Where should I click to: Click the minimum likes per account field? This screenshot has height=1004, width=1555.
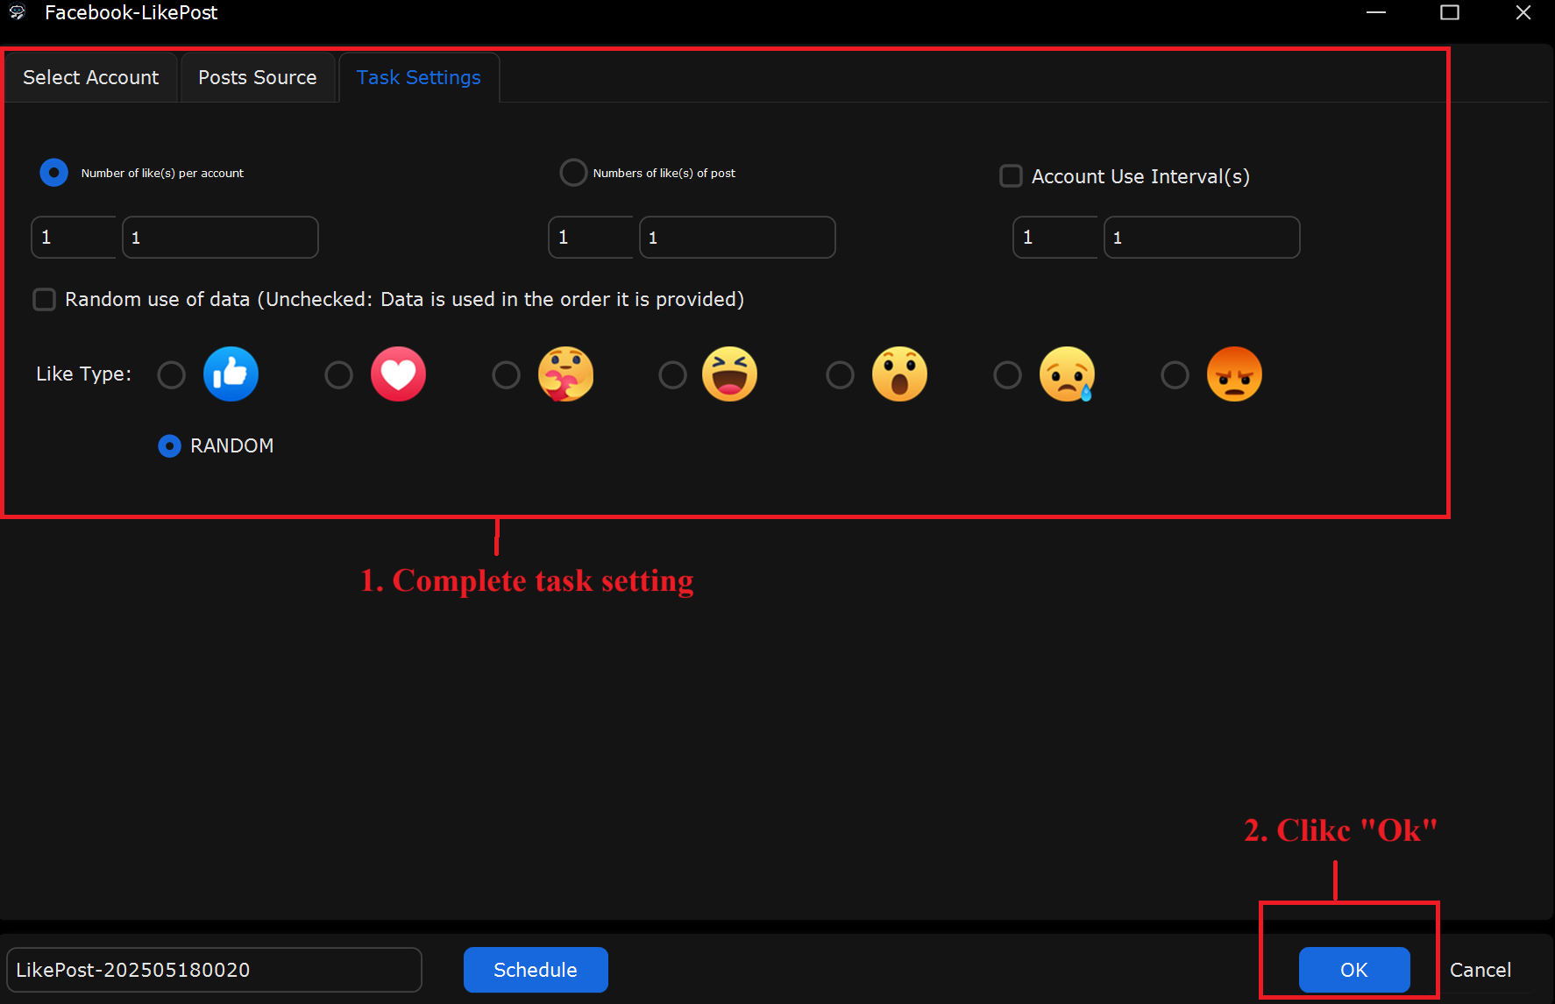74,238
